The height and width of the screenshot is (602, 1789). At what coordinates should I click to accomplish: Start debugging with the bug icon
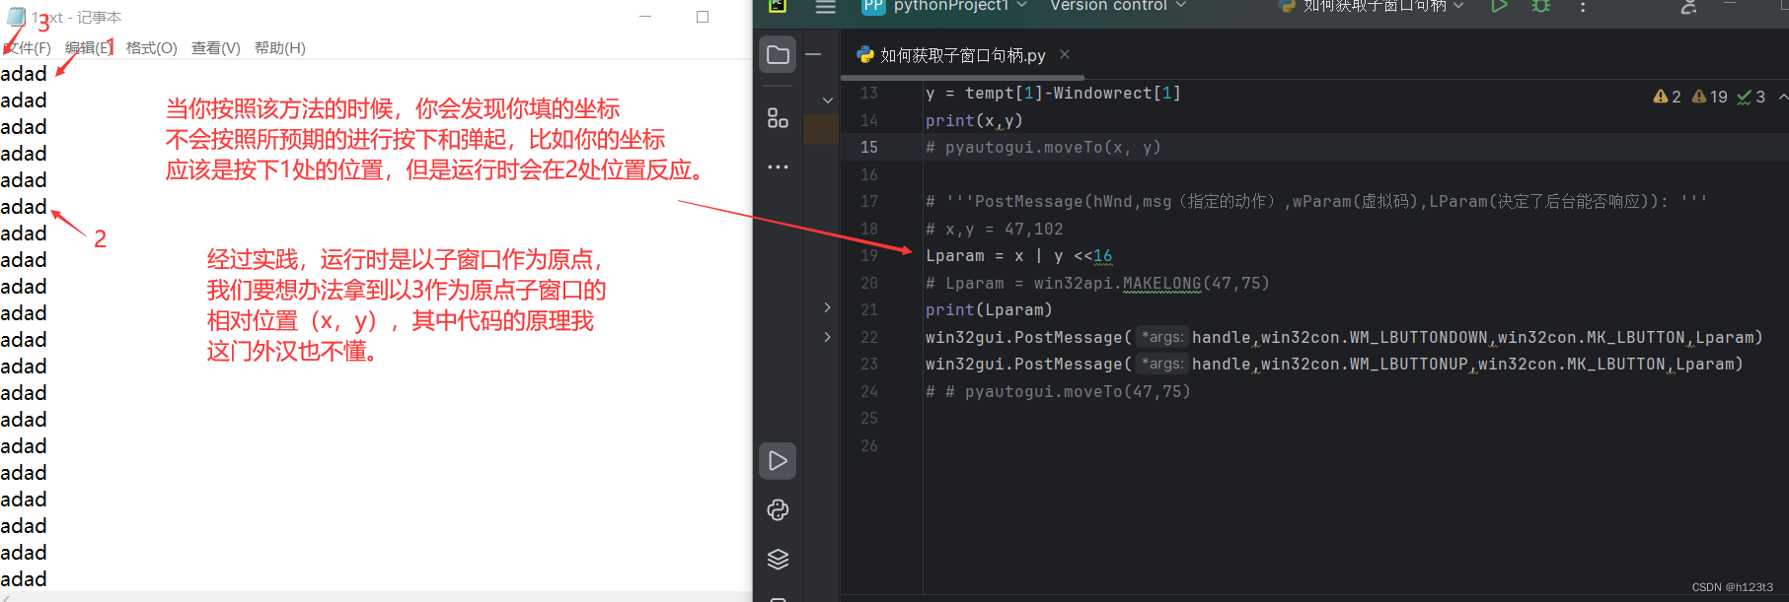pos(1540,6)
